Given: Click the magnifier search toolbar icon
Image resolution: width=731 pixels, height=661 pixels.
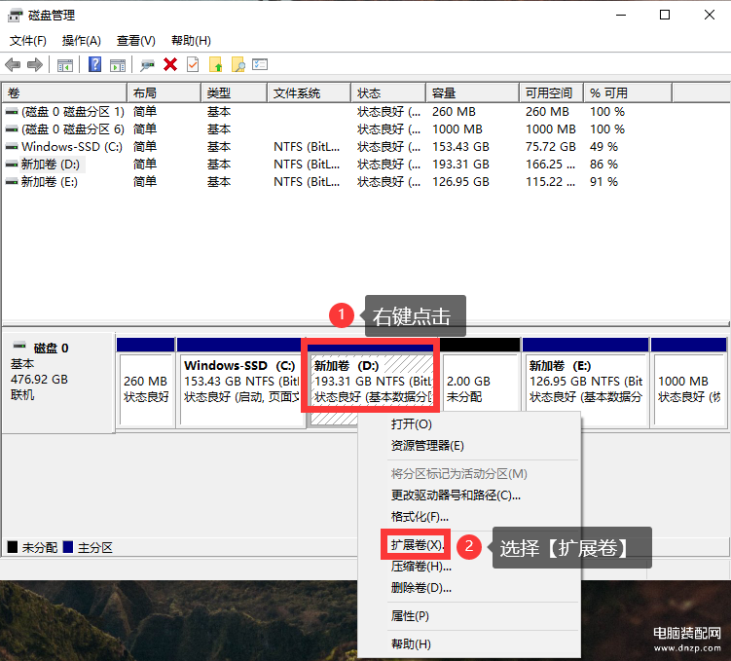Looking at the screenshot, I should [238, 64].
